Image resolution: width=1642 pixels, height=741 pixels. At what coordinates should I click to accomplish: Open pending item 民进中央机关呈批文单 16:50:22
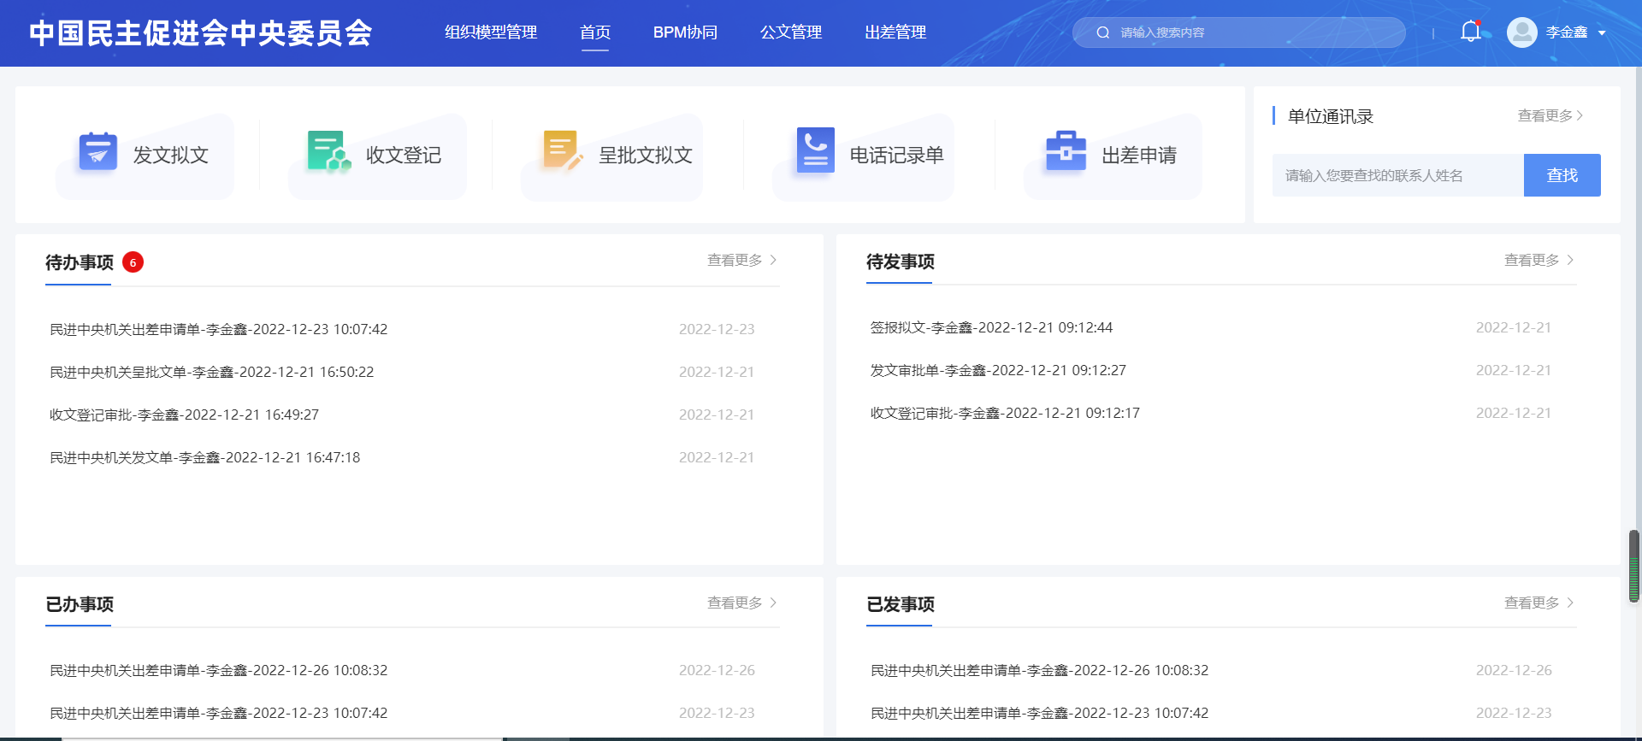pyautogui.click(x=212, y=372)
